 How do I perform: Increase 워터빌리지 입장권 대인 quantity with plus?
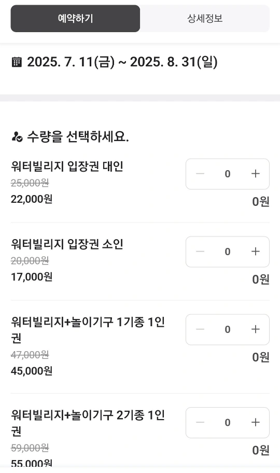255,174
